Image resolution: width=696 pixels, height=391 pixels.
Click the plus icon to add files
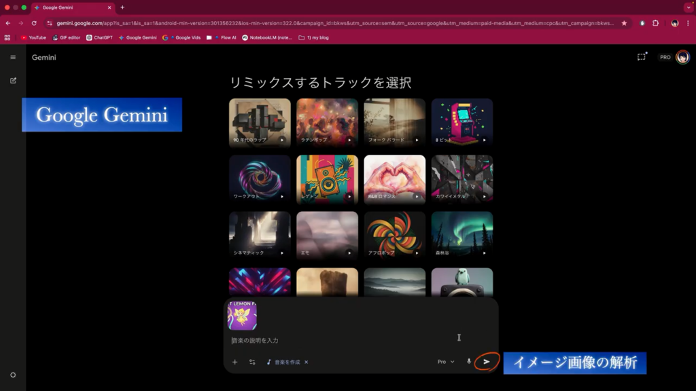[x=234, y=362]
